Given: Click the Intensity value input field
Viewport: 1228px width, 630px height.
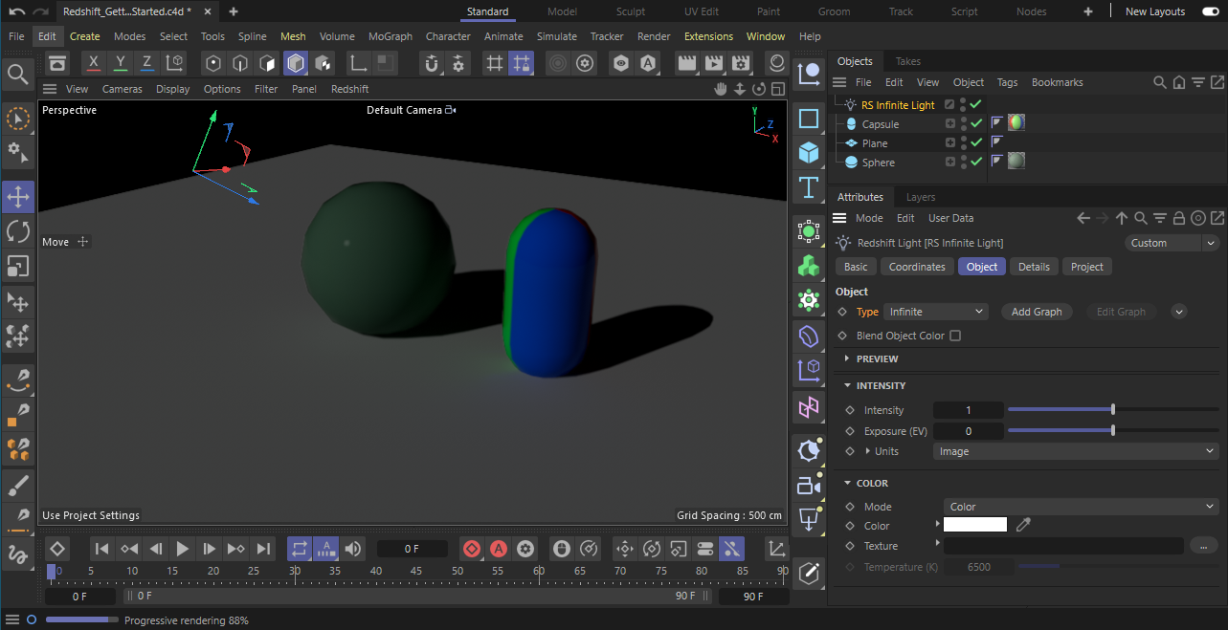Looking at the screenshot, I should click(968, 410).
